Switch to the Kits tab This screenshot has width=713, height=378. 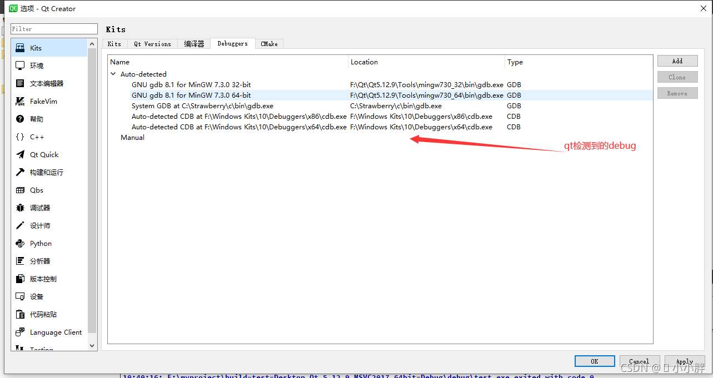point(114,44)
